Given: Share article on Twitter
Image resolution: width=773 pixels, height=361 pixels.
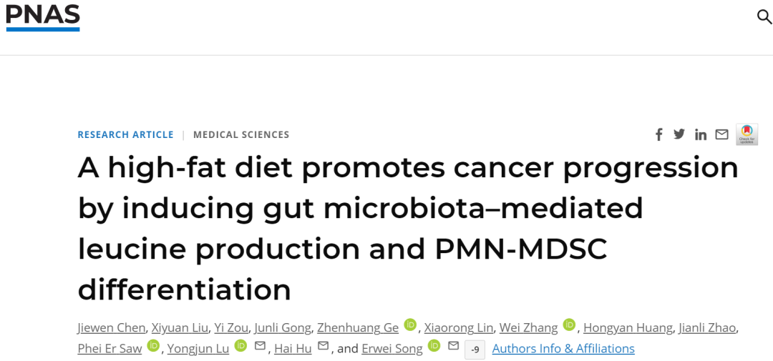Looking at the screenshot, I should (x=679, y=134).
